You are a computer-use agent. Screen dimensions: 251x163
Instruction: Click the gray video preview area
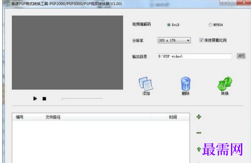[x=68, y=53]
